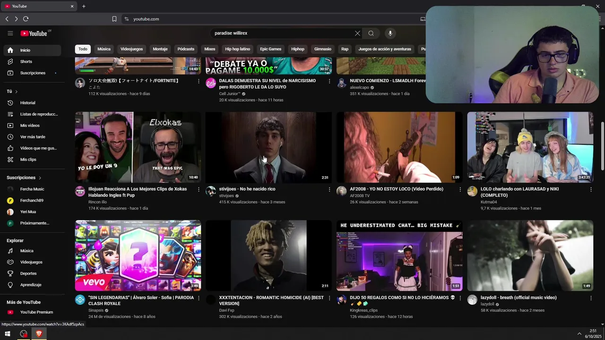Open options for lazydoll breath video
Screen dimensions: 605x340
coord(591,298)
